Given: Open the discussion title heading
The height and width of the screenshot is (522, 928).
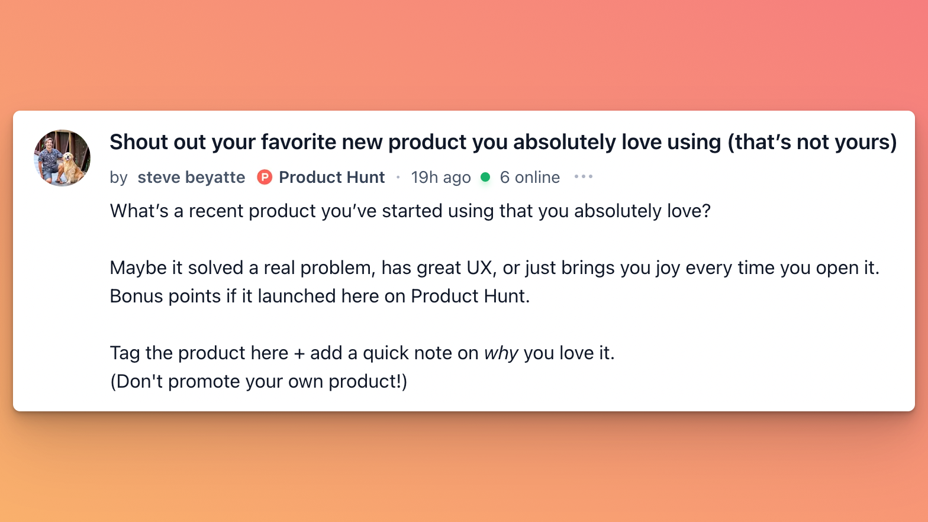Looking at the screenshot, I should coord(503,142).
